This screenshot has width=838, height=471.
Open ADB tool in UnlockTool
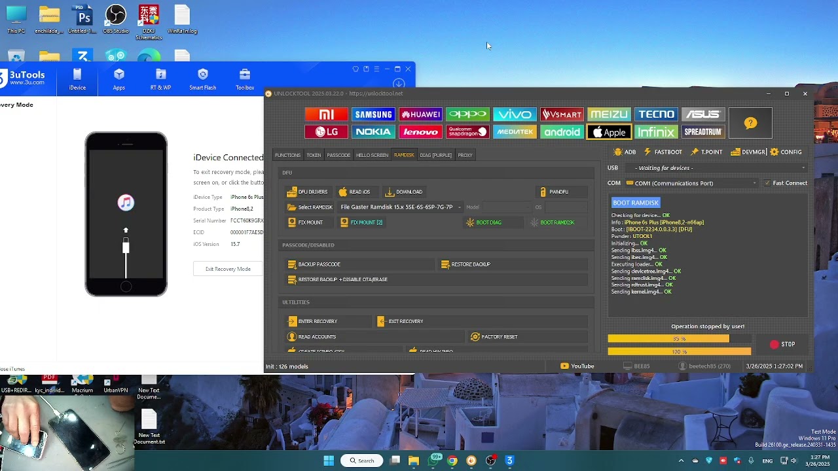click(x=625, y=152)
